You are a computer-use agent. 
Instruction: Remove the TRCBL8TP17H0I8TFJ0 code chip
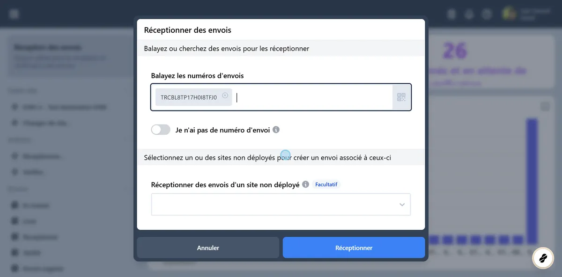point(225,96)
